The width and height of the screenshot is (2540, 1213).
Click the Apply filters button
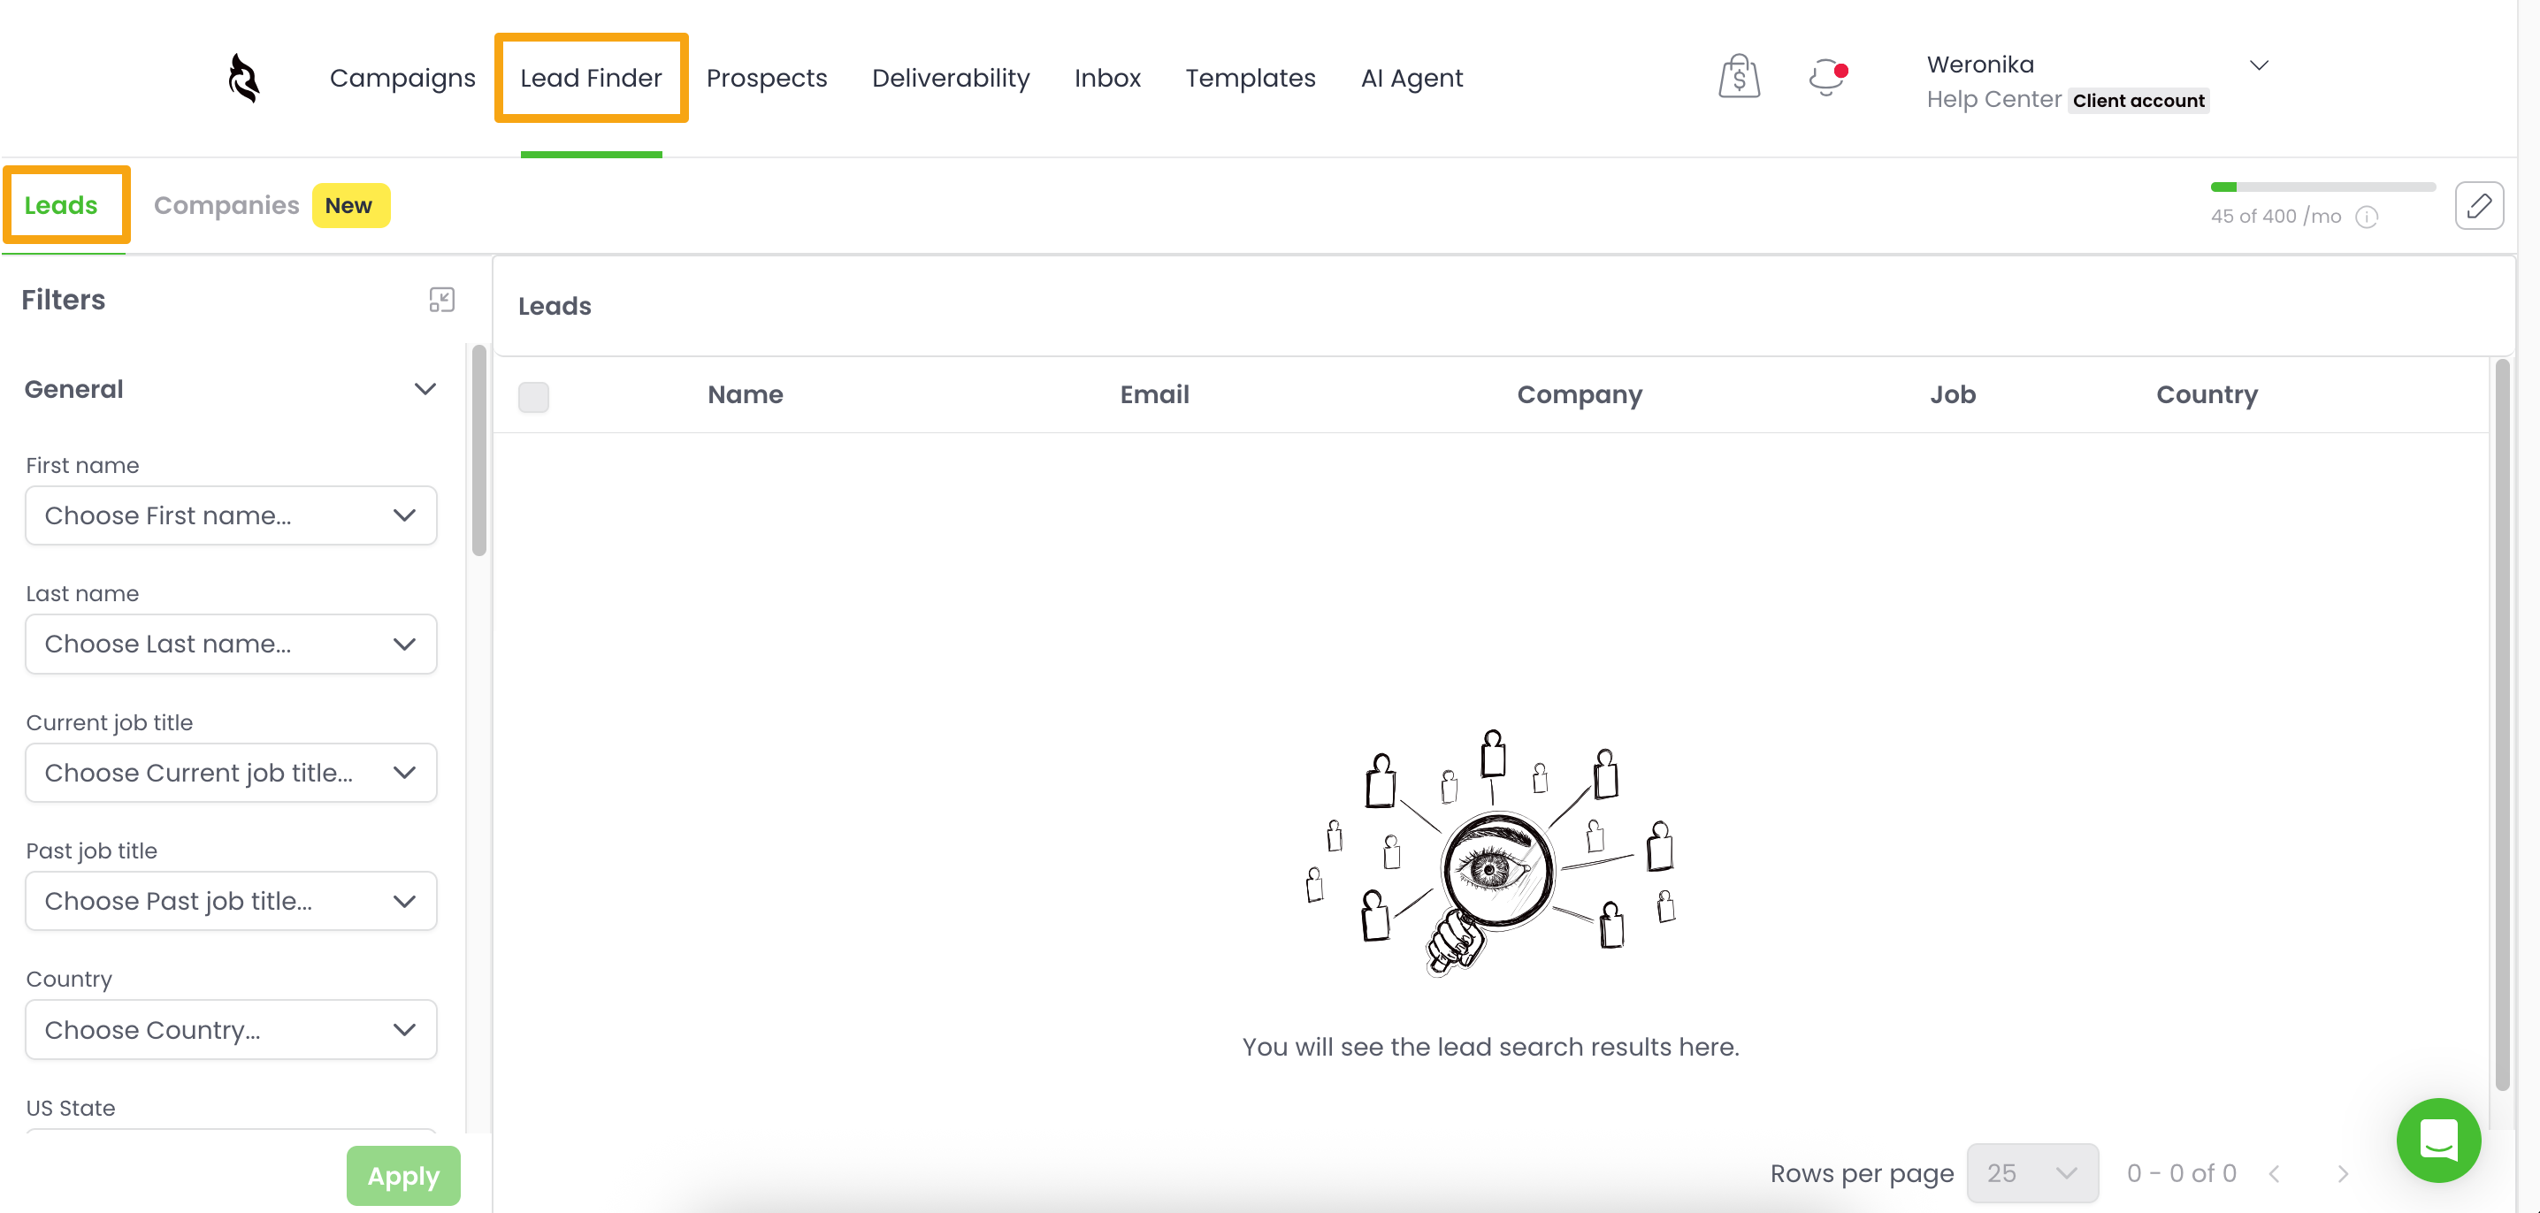402,1175
